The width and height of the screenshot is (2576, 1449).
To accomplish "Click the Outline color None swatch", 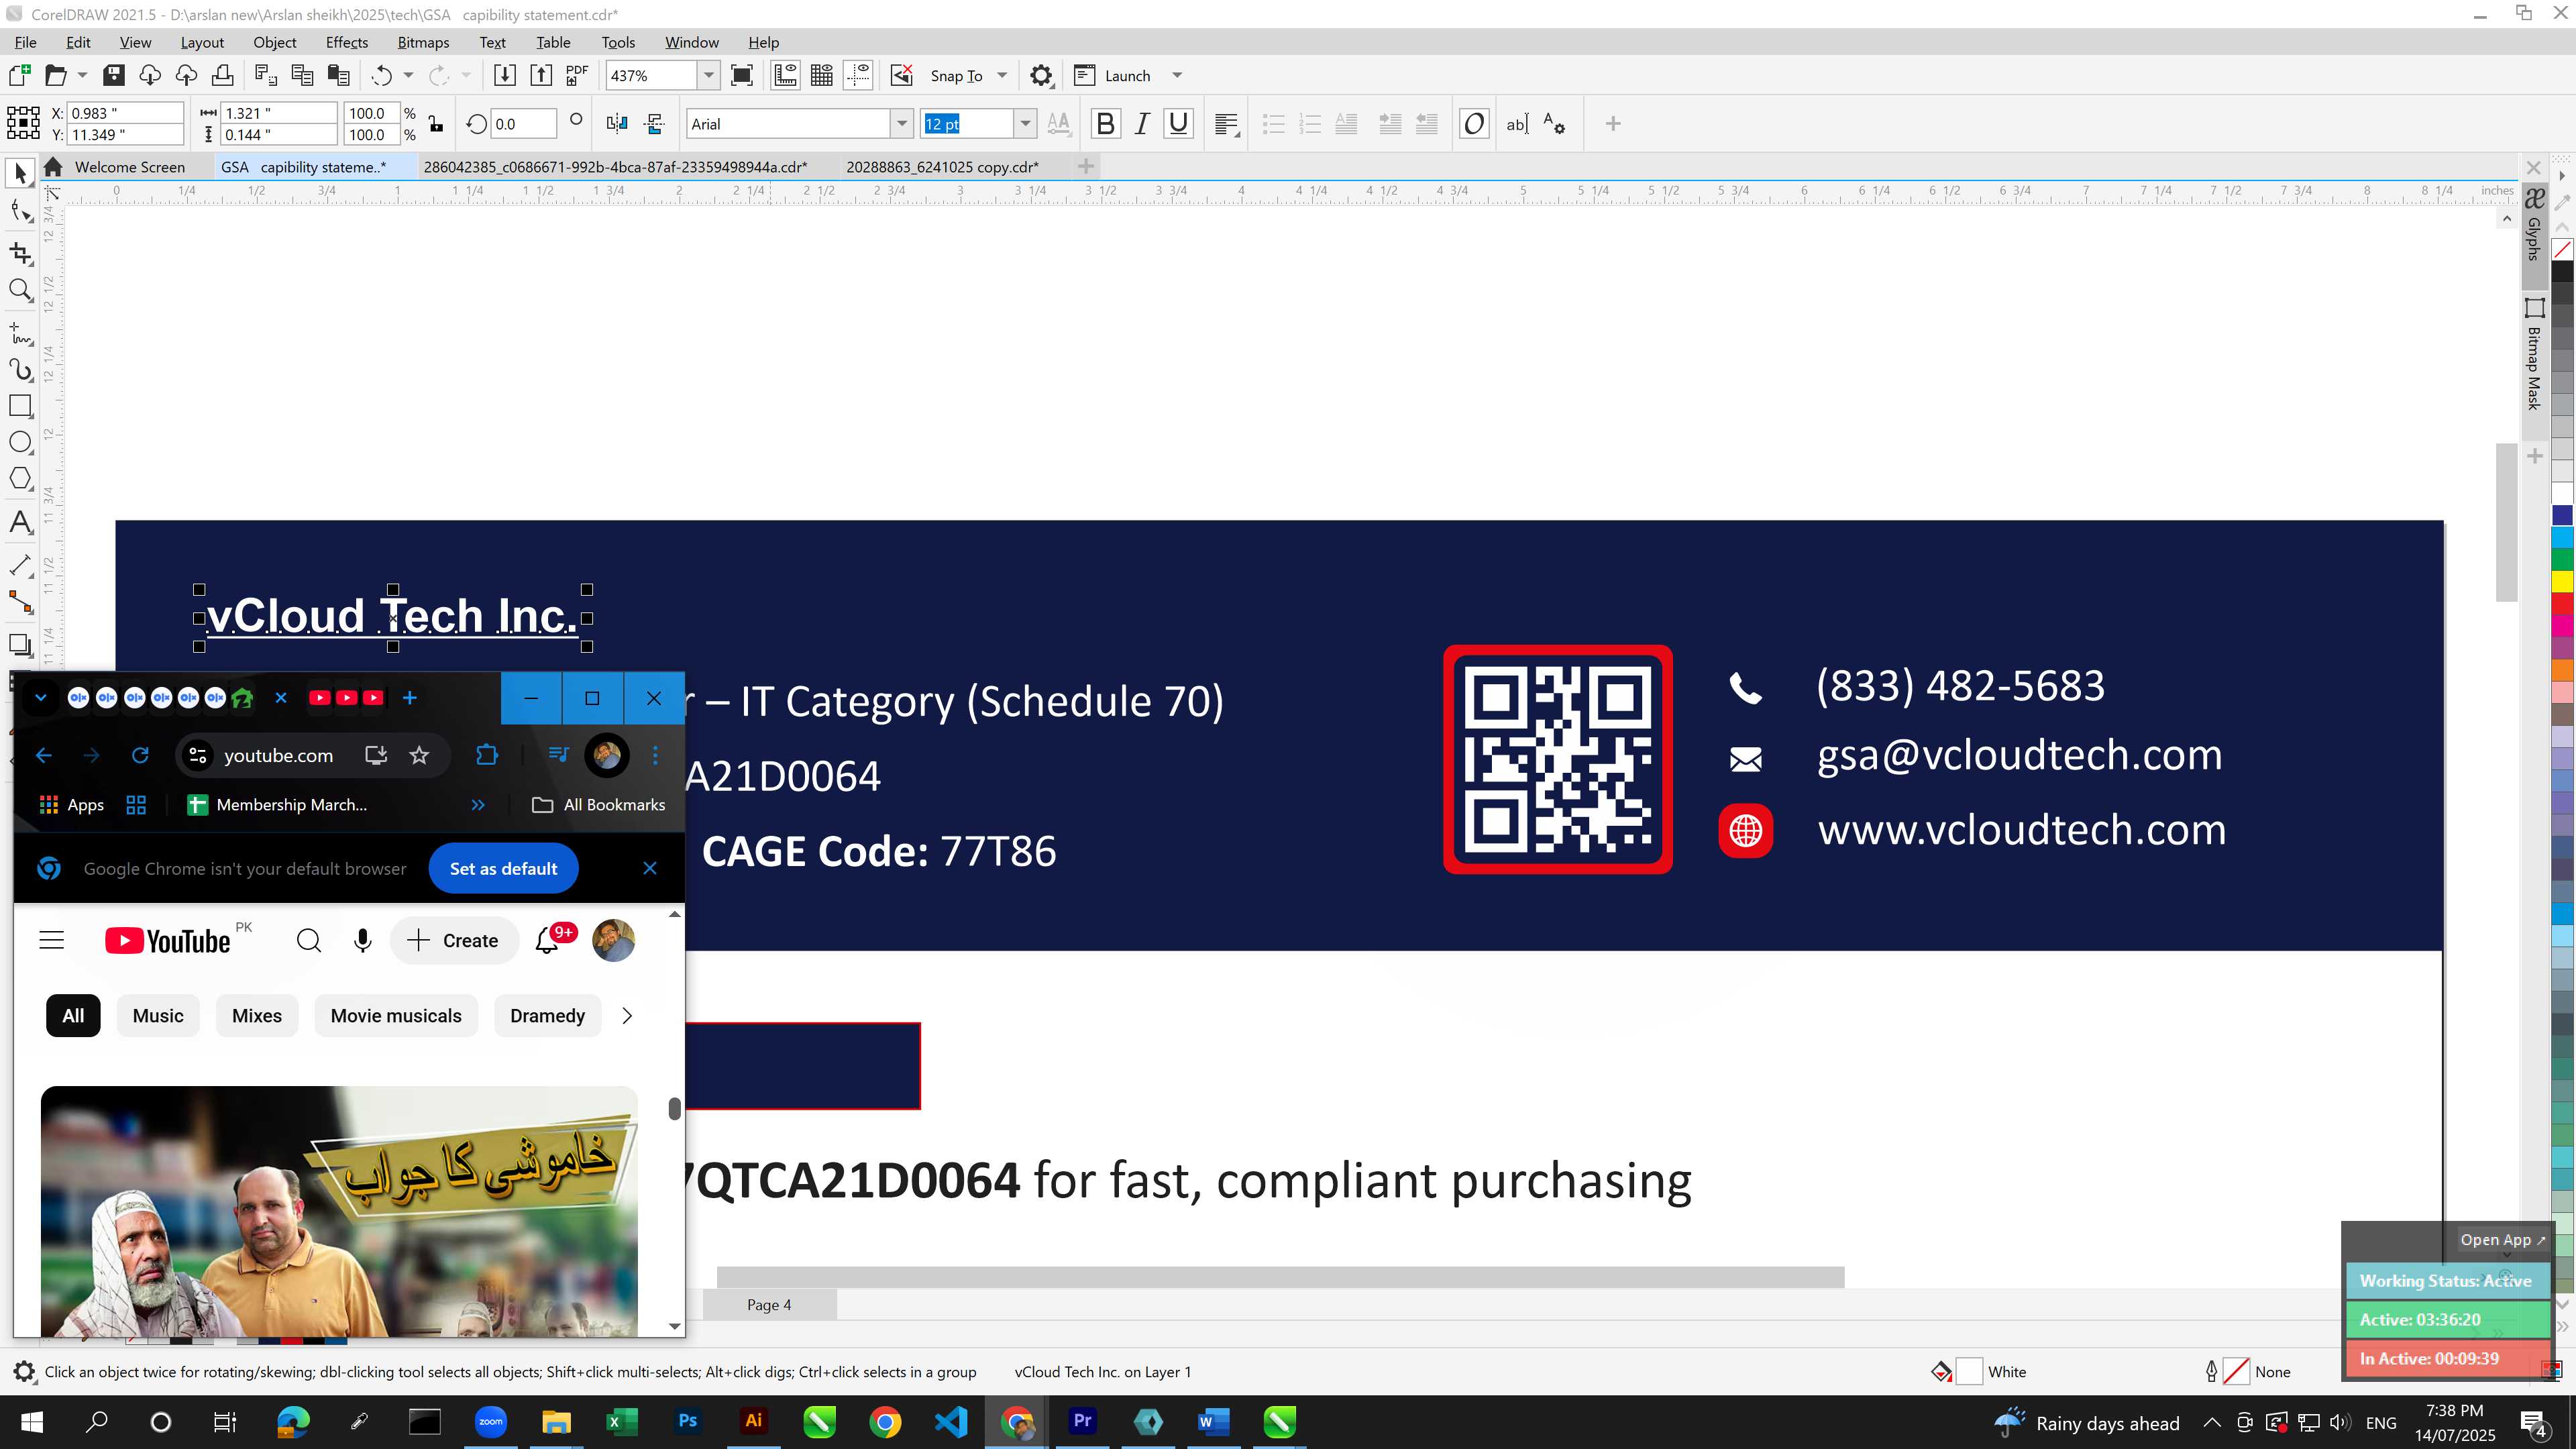I will 2236,1372.
